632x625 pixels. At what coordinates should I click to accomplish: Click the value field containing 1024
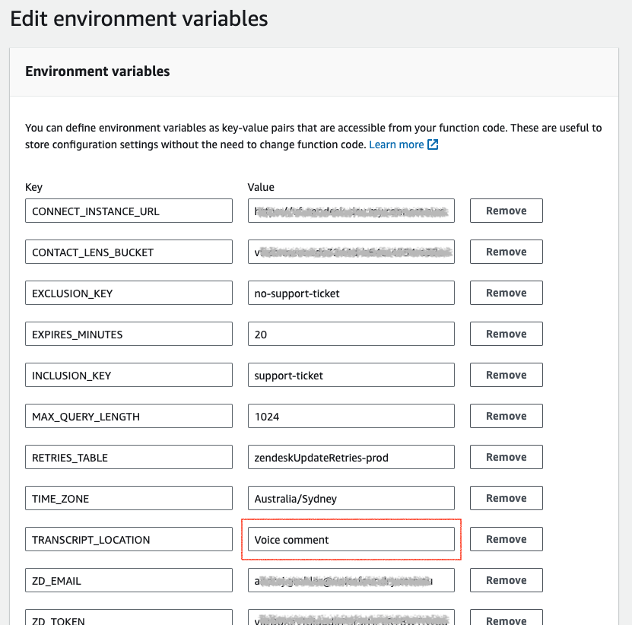[x=351, y=417]
